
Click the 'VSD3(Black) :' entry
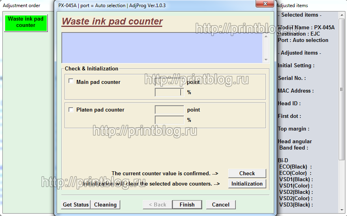[296, 205]
